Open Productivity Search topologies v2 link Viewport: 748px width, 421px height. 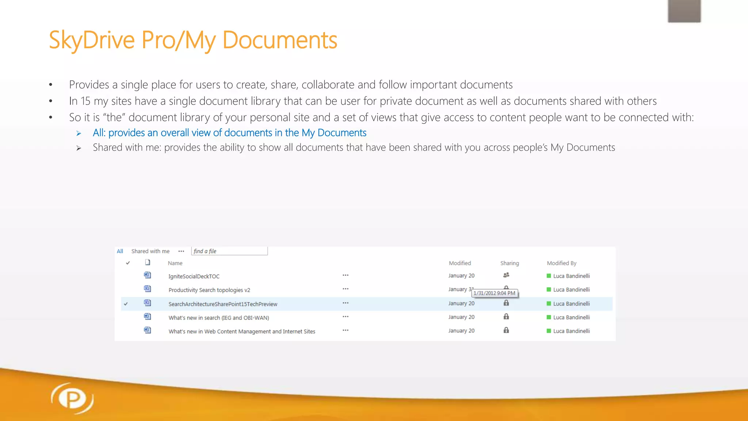pos(209,290)
